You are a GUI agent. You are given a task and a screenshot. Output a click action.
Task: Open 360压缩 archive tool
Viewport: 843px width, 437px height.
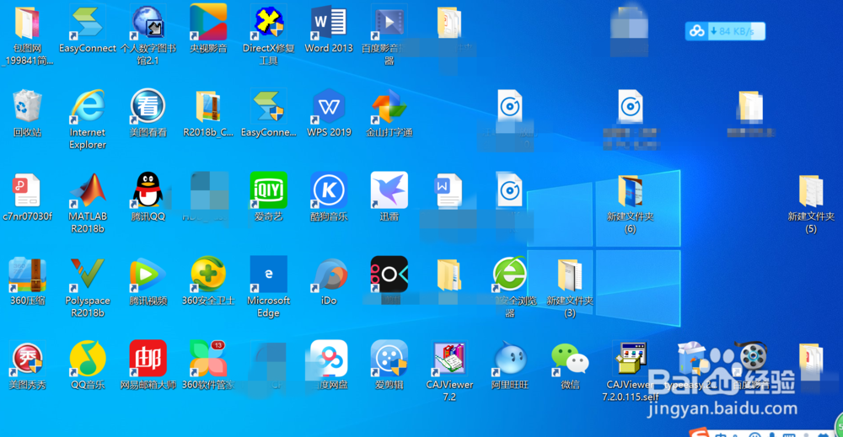[27, 274]
